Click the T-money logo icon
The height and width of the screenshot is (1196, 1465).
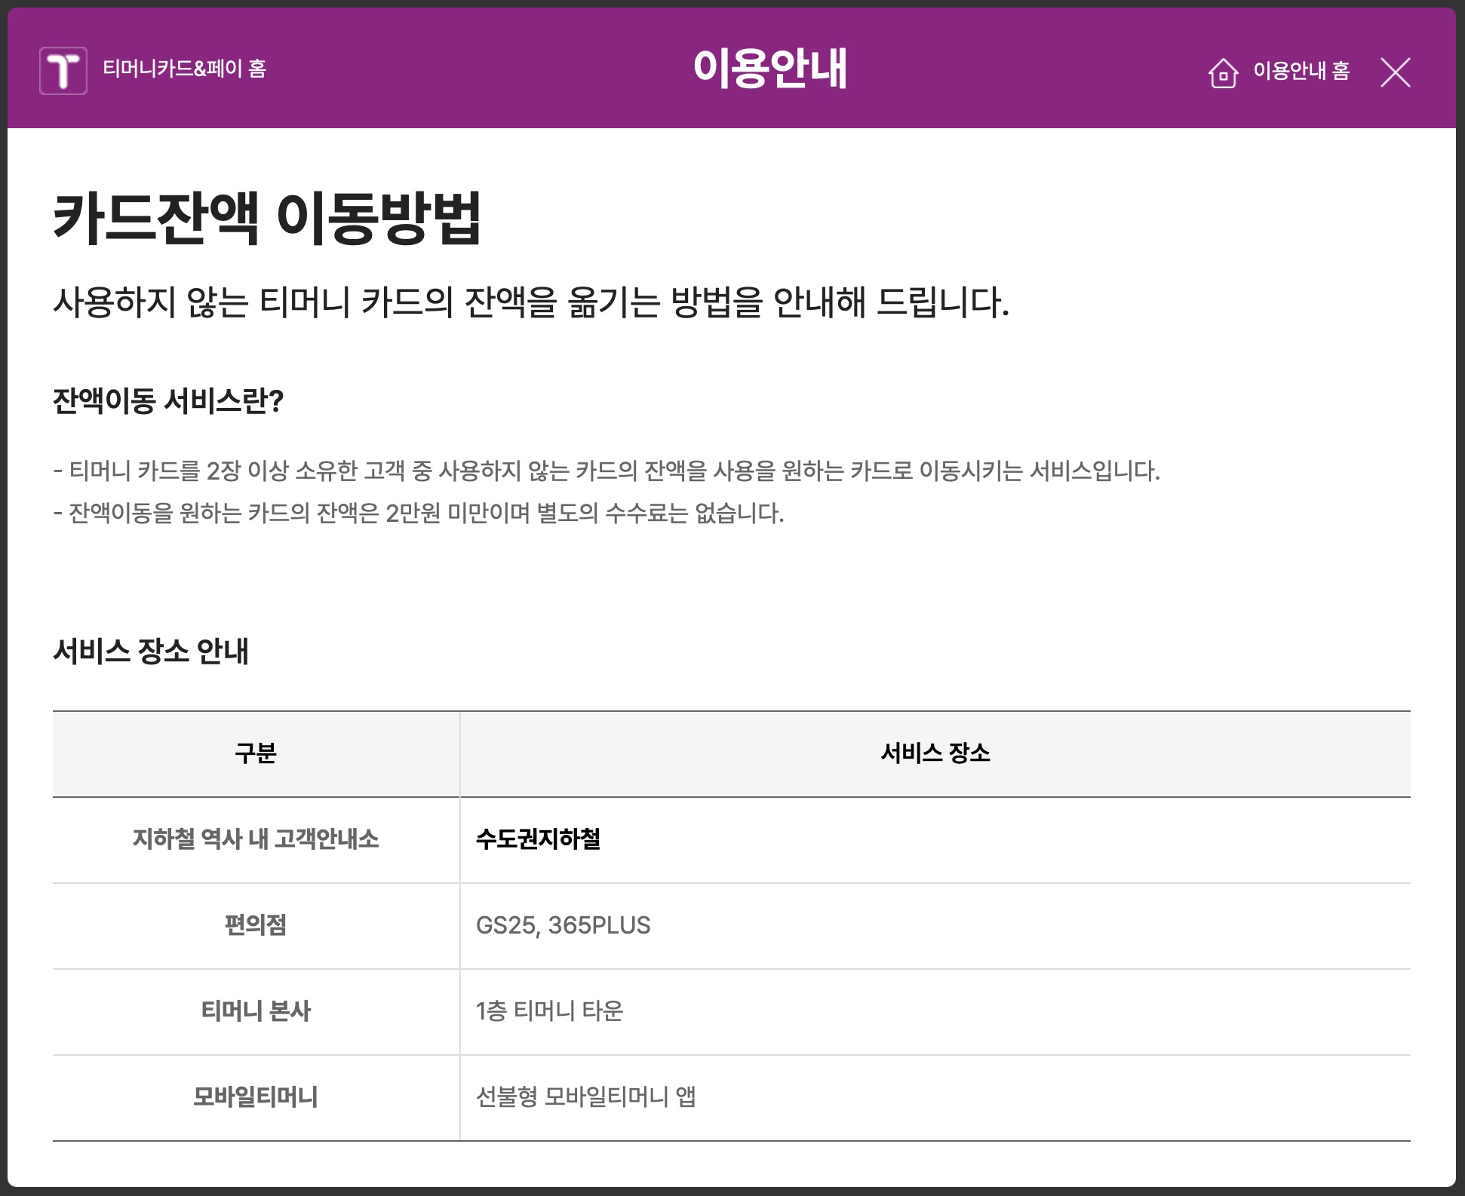pyautogui.click(x=63, y=71)
